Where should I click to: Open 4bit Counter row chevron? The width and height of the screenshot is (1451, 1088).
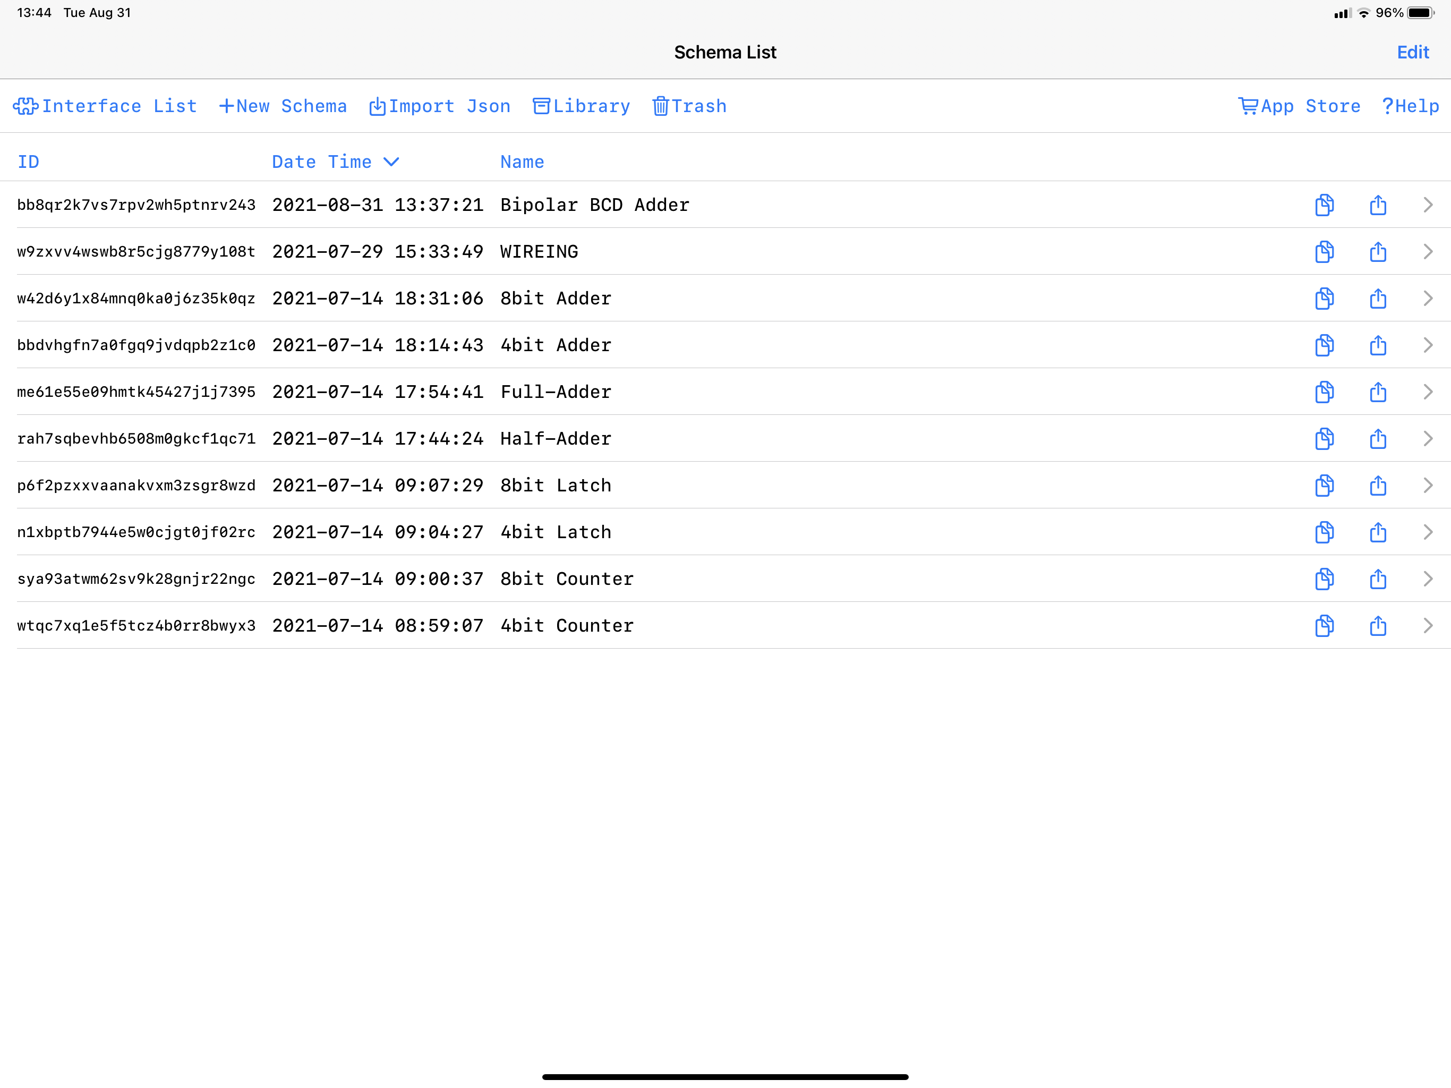(x=1428, y=626)
